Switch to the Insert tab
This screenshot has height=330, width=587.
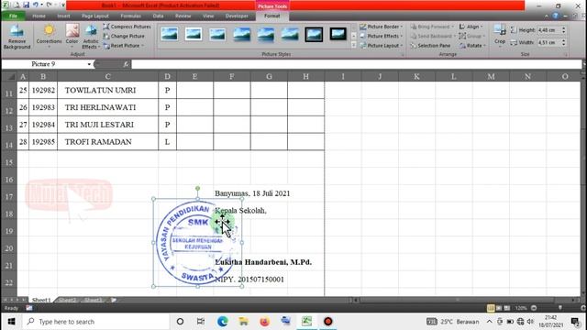[63, 16]
